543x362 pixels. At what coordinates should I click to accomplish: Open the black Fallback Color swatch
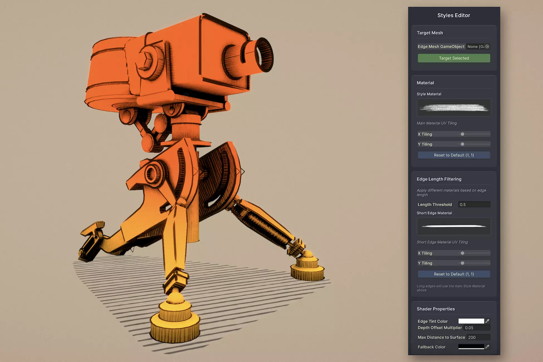(471, 347)
